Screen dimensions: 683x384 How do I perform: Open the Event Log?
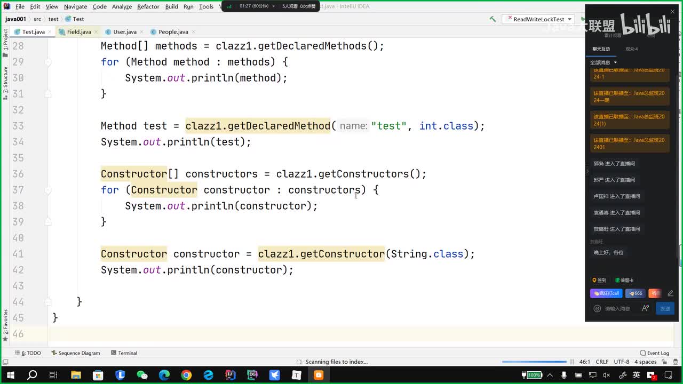(655, 353)
